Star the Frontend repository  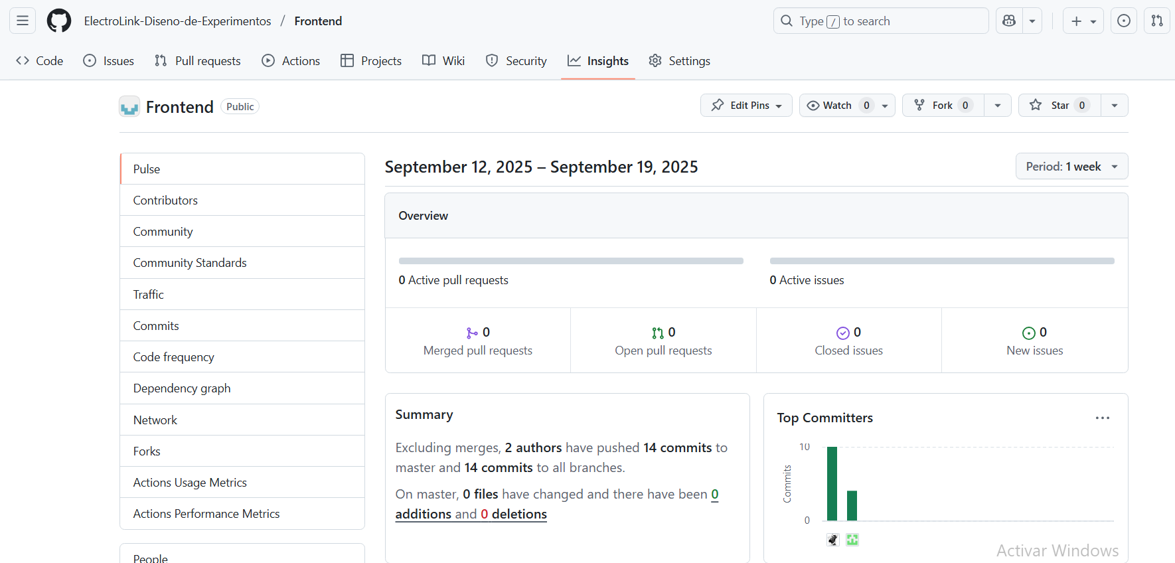1059,105
